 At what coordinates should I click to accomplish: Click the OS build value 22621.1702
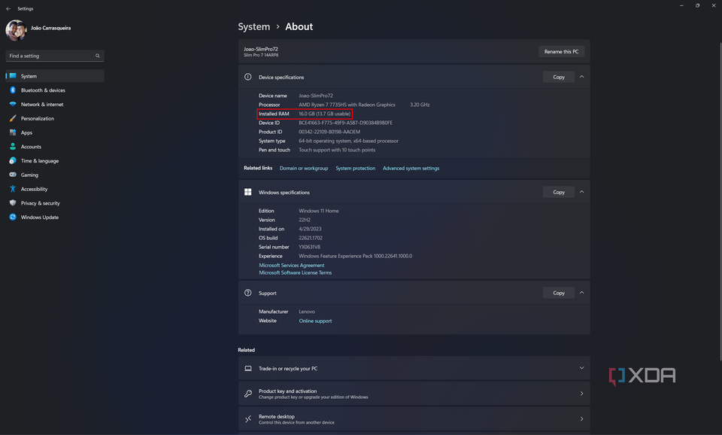tap(311, 238)
